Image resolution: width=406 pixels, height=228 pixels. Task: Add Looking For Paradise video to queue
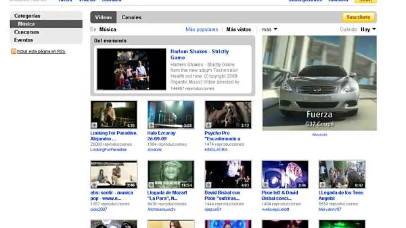click(x=94, y=125)
